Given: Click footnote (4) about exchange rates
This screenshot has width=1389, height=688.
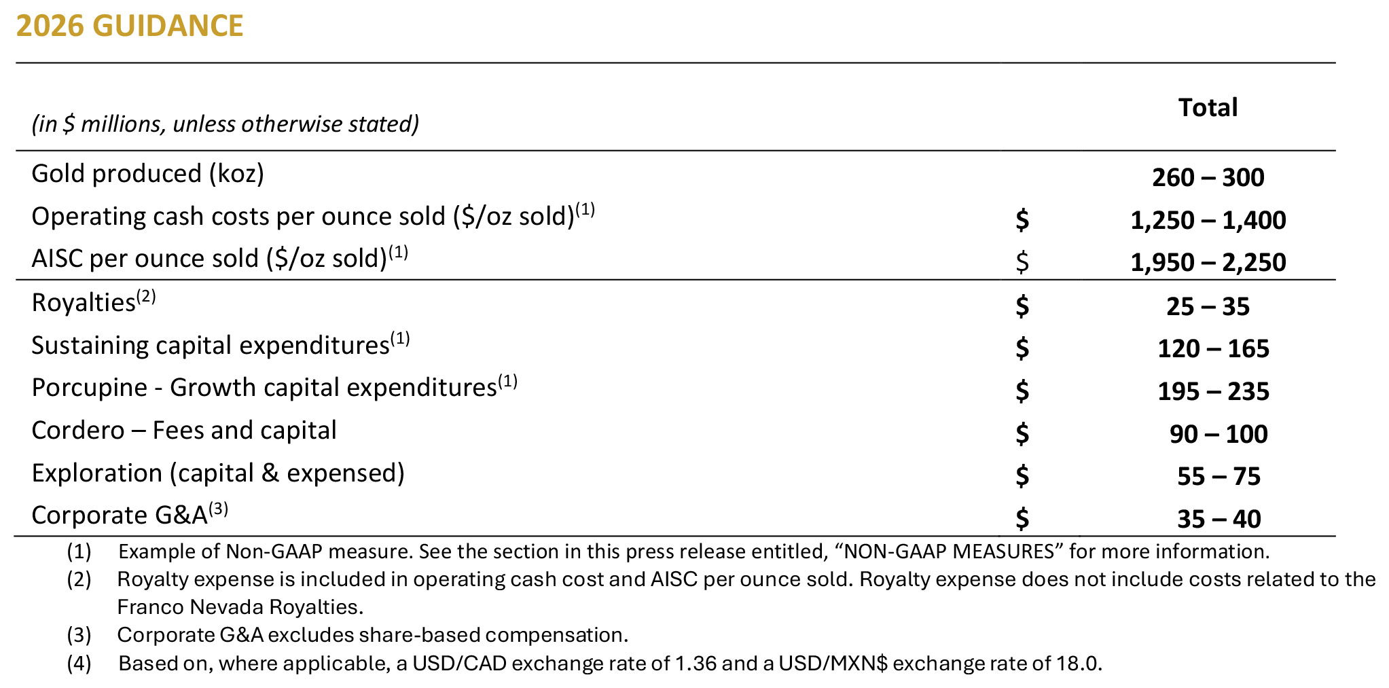Looking at the screenshot, I should coord(609,664).
